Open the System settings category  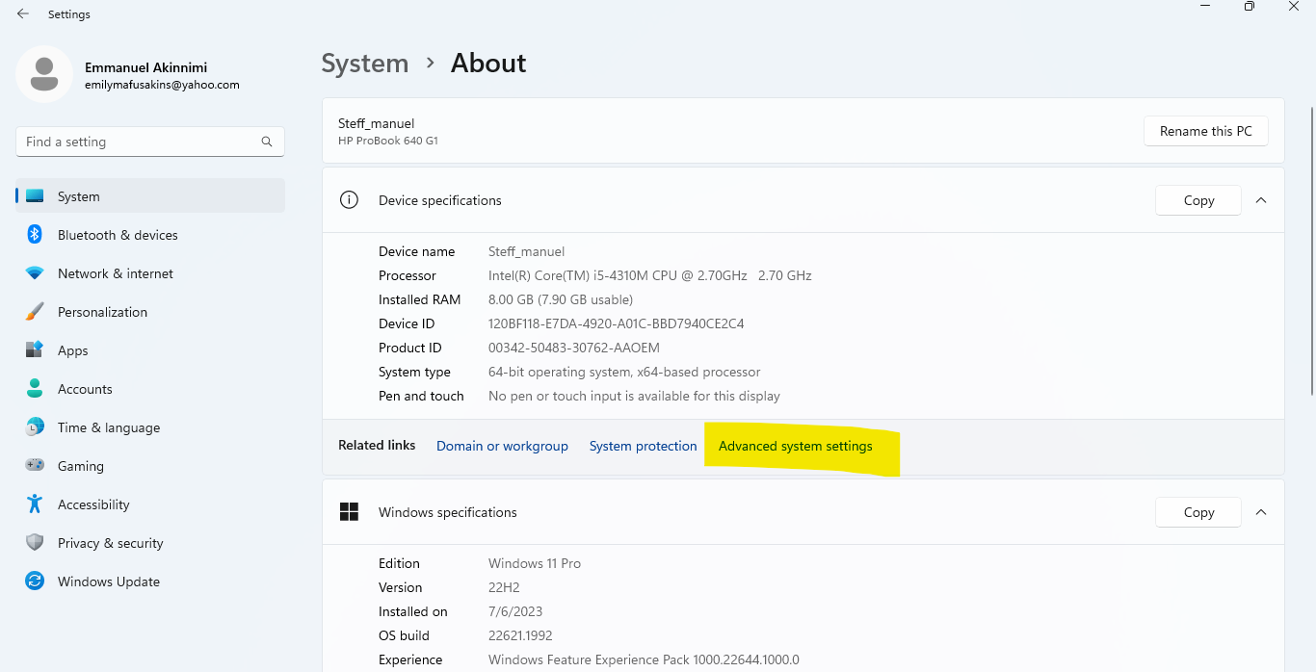click(150, 196)
